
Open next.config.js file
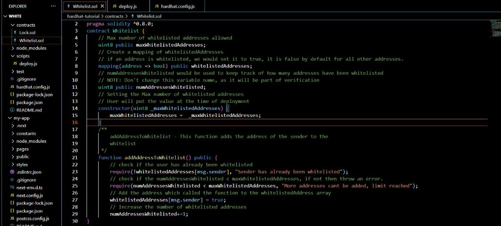tap(30, 195)
